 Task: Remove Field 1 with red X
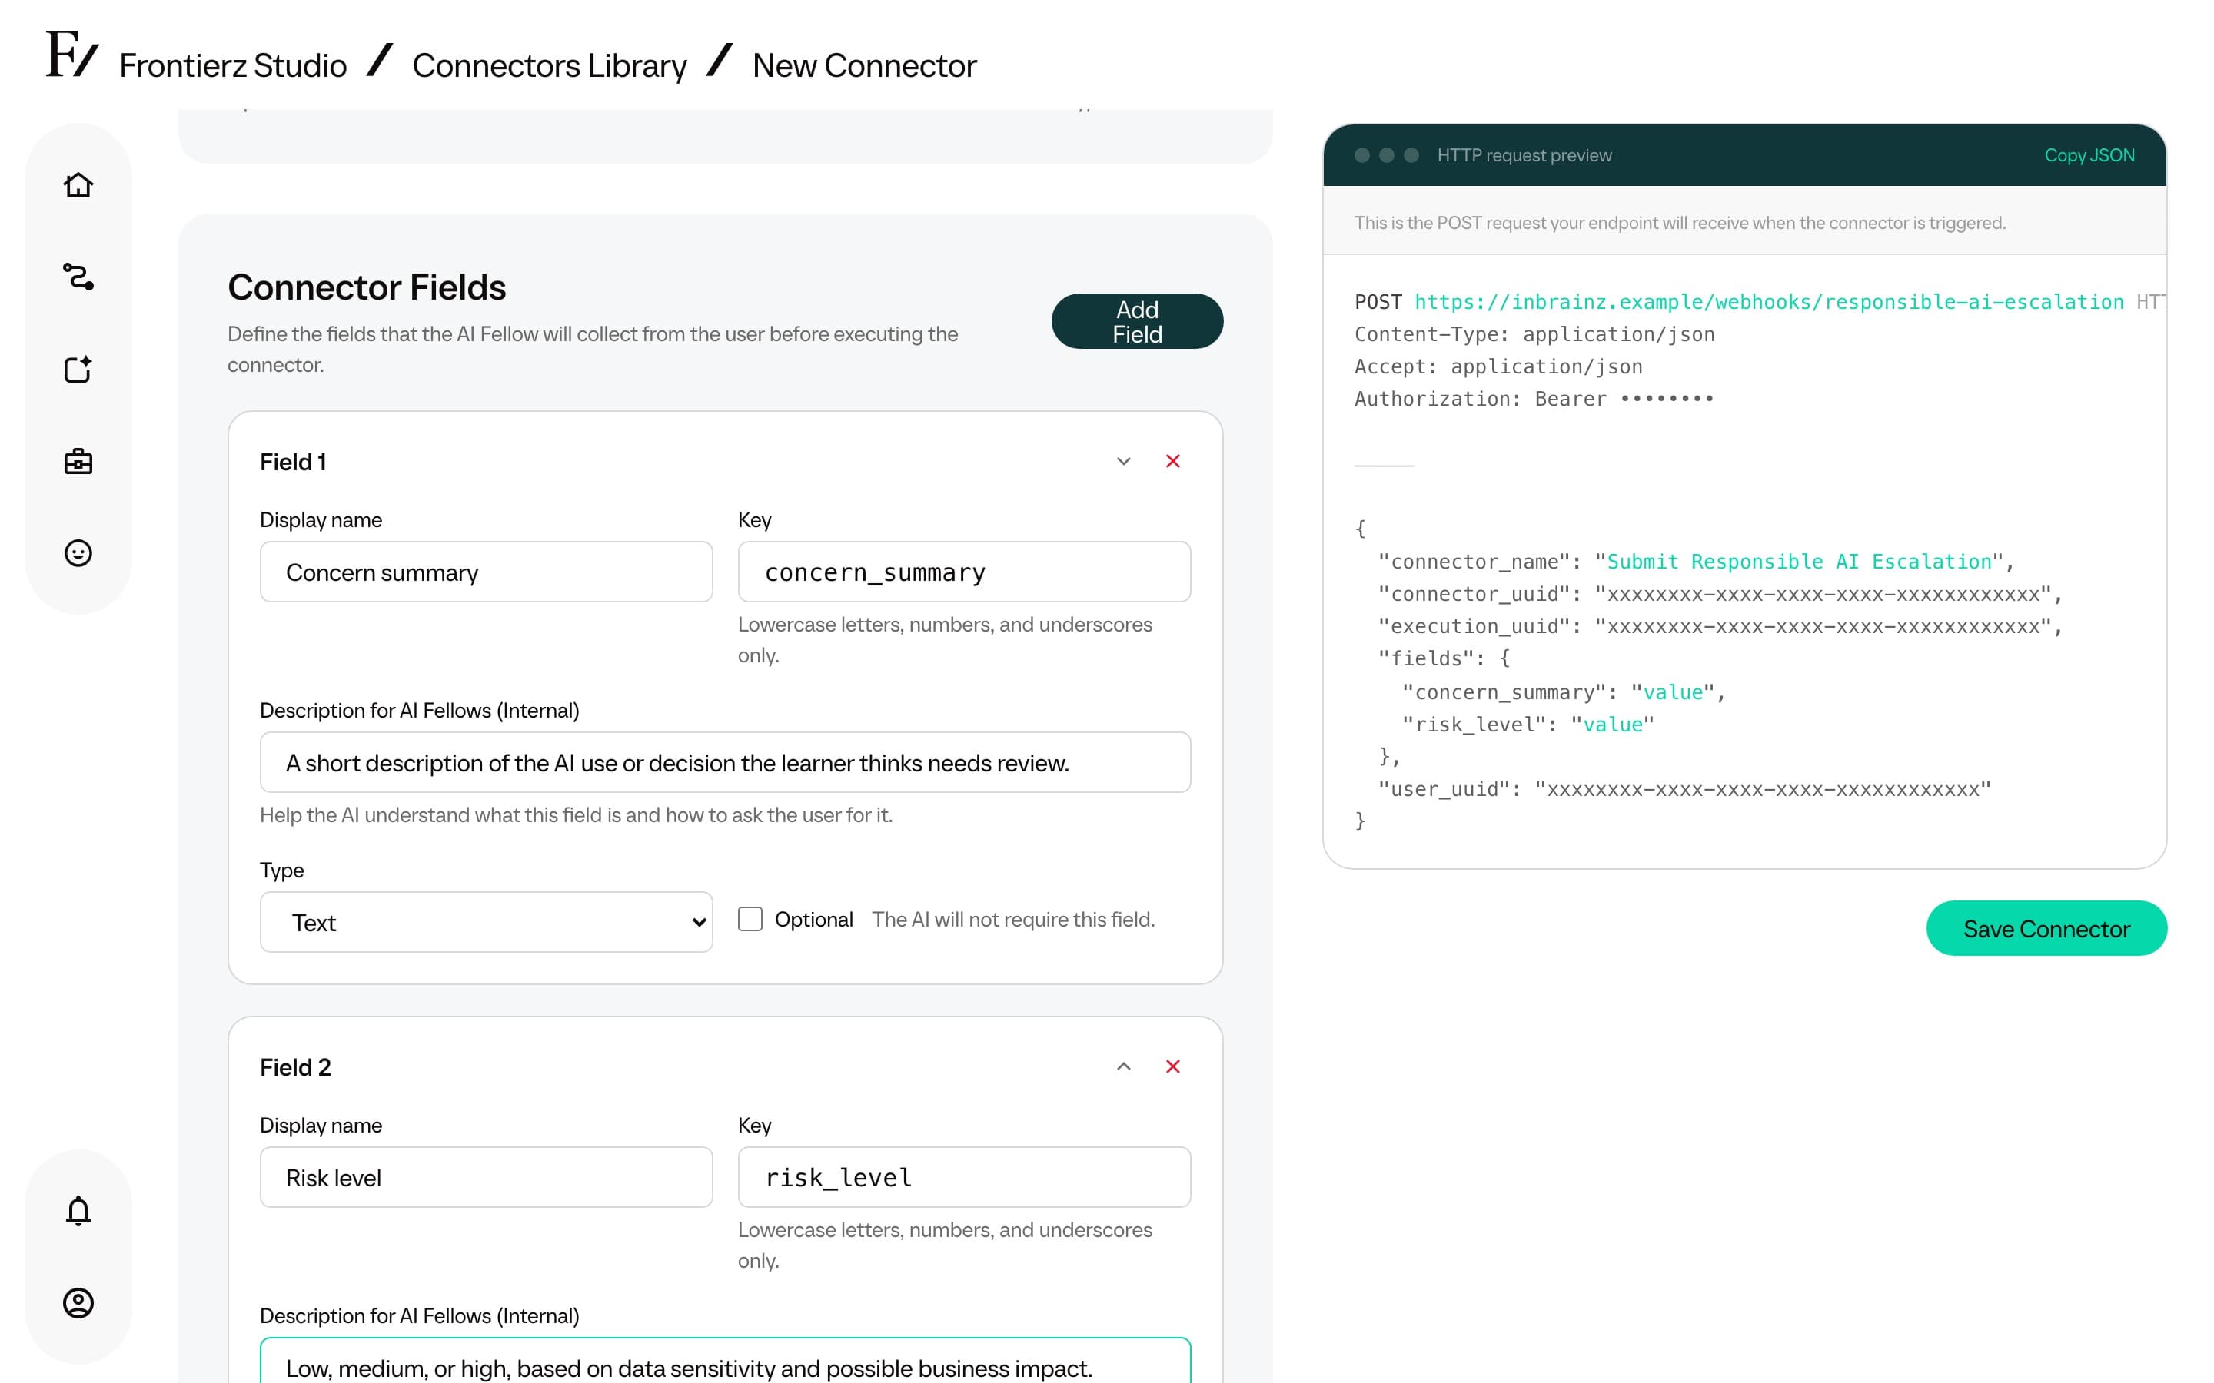tap(1173, 461)
